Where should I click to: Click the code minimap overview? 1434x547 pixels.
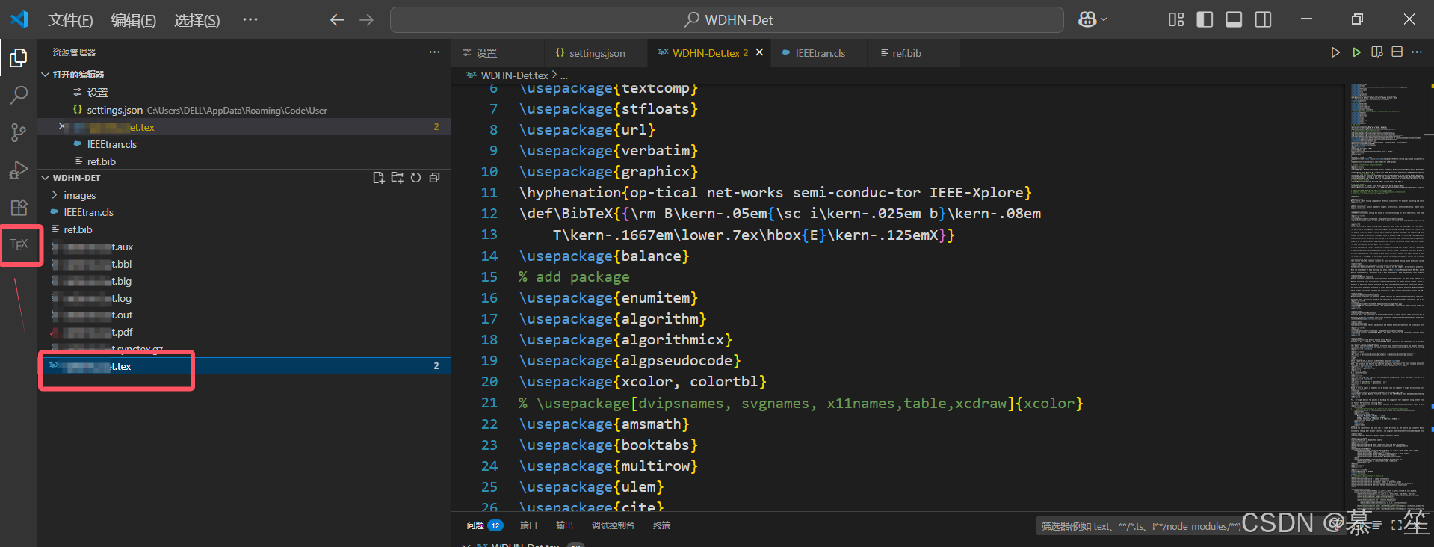[1387, 297]
